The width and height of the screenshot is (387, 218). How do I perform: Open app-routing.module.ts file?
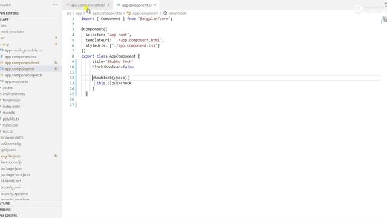pyautogui.click(x=23, y=50)
